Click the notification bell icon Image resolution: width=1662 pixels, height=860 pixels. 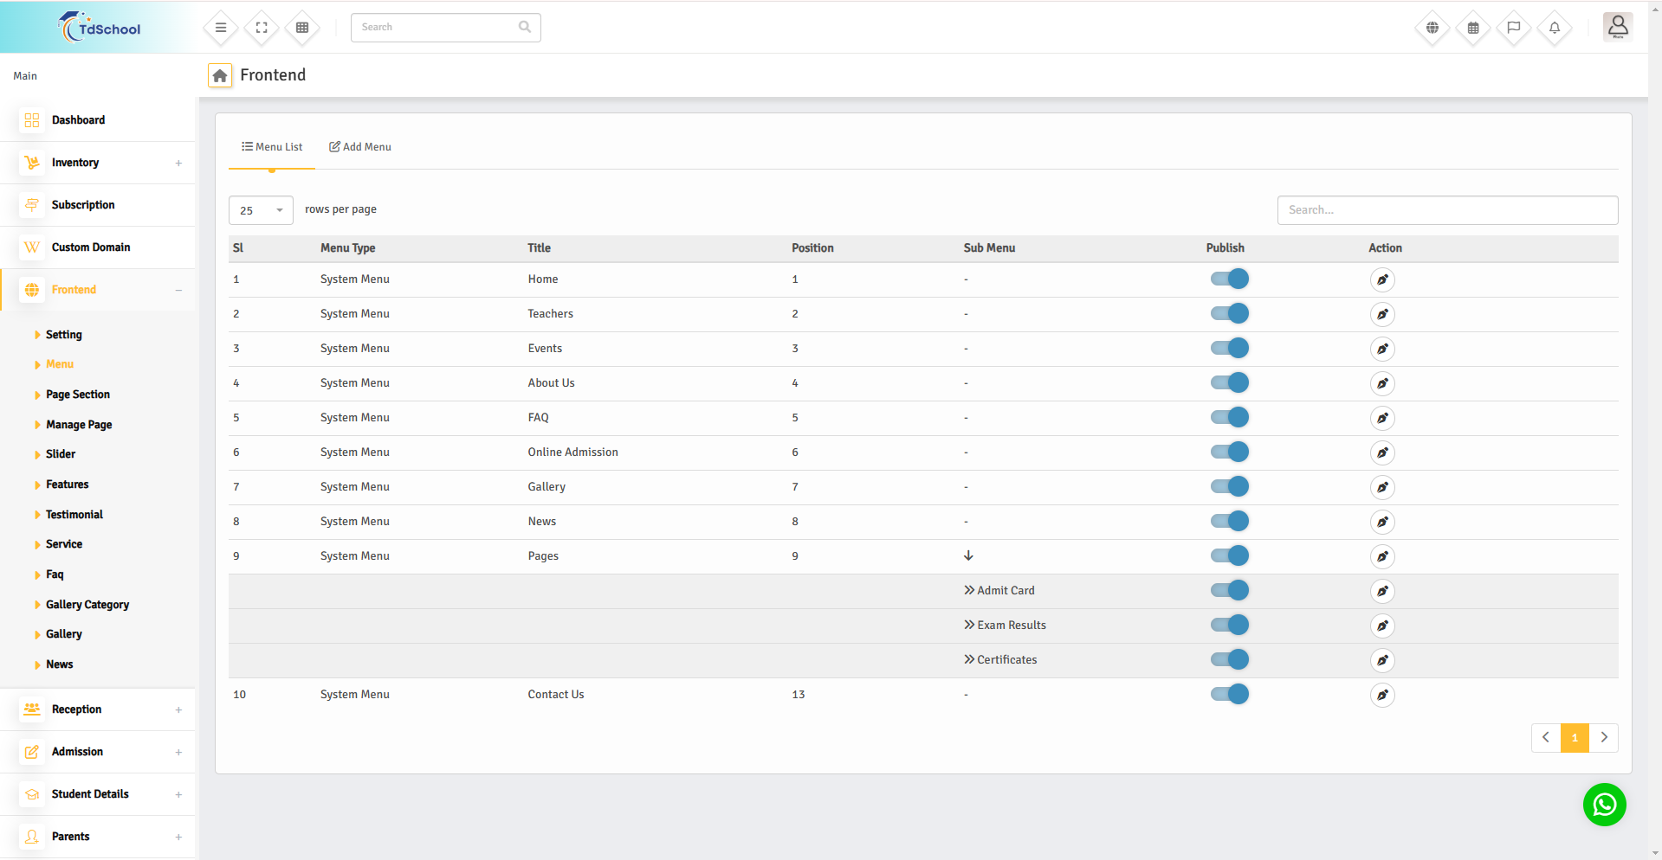pos(1554,28)
